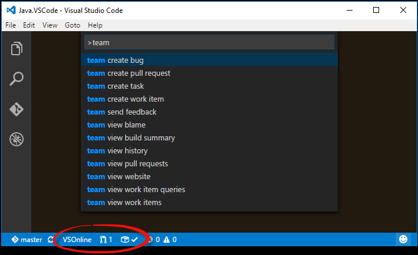418x255 pixels.
Task: Open the Explorer view in the activity bar
Action: tap(17, 48)
